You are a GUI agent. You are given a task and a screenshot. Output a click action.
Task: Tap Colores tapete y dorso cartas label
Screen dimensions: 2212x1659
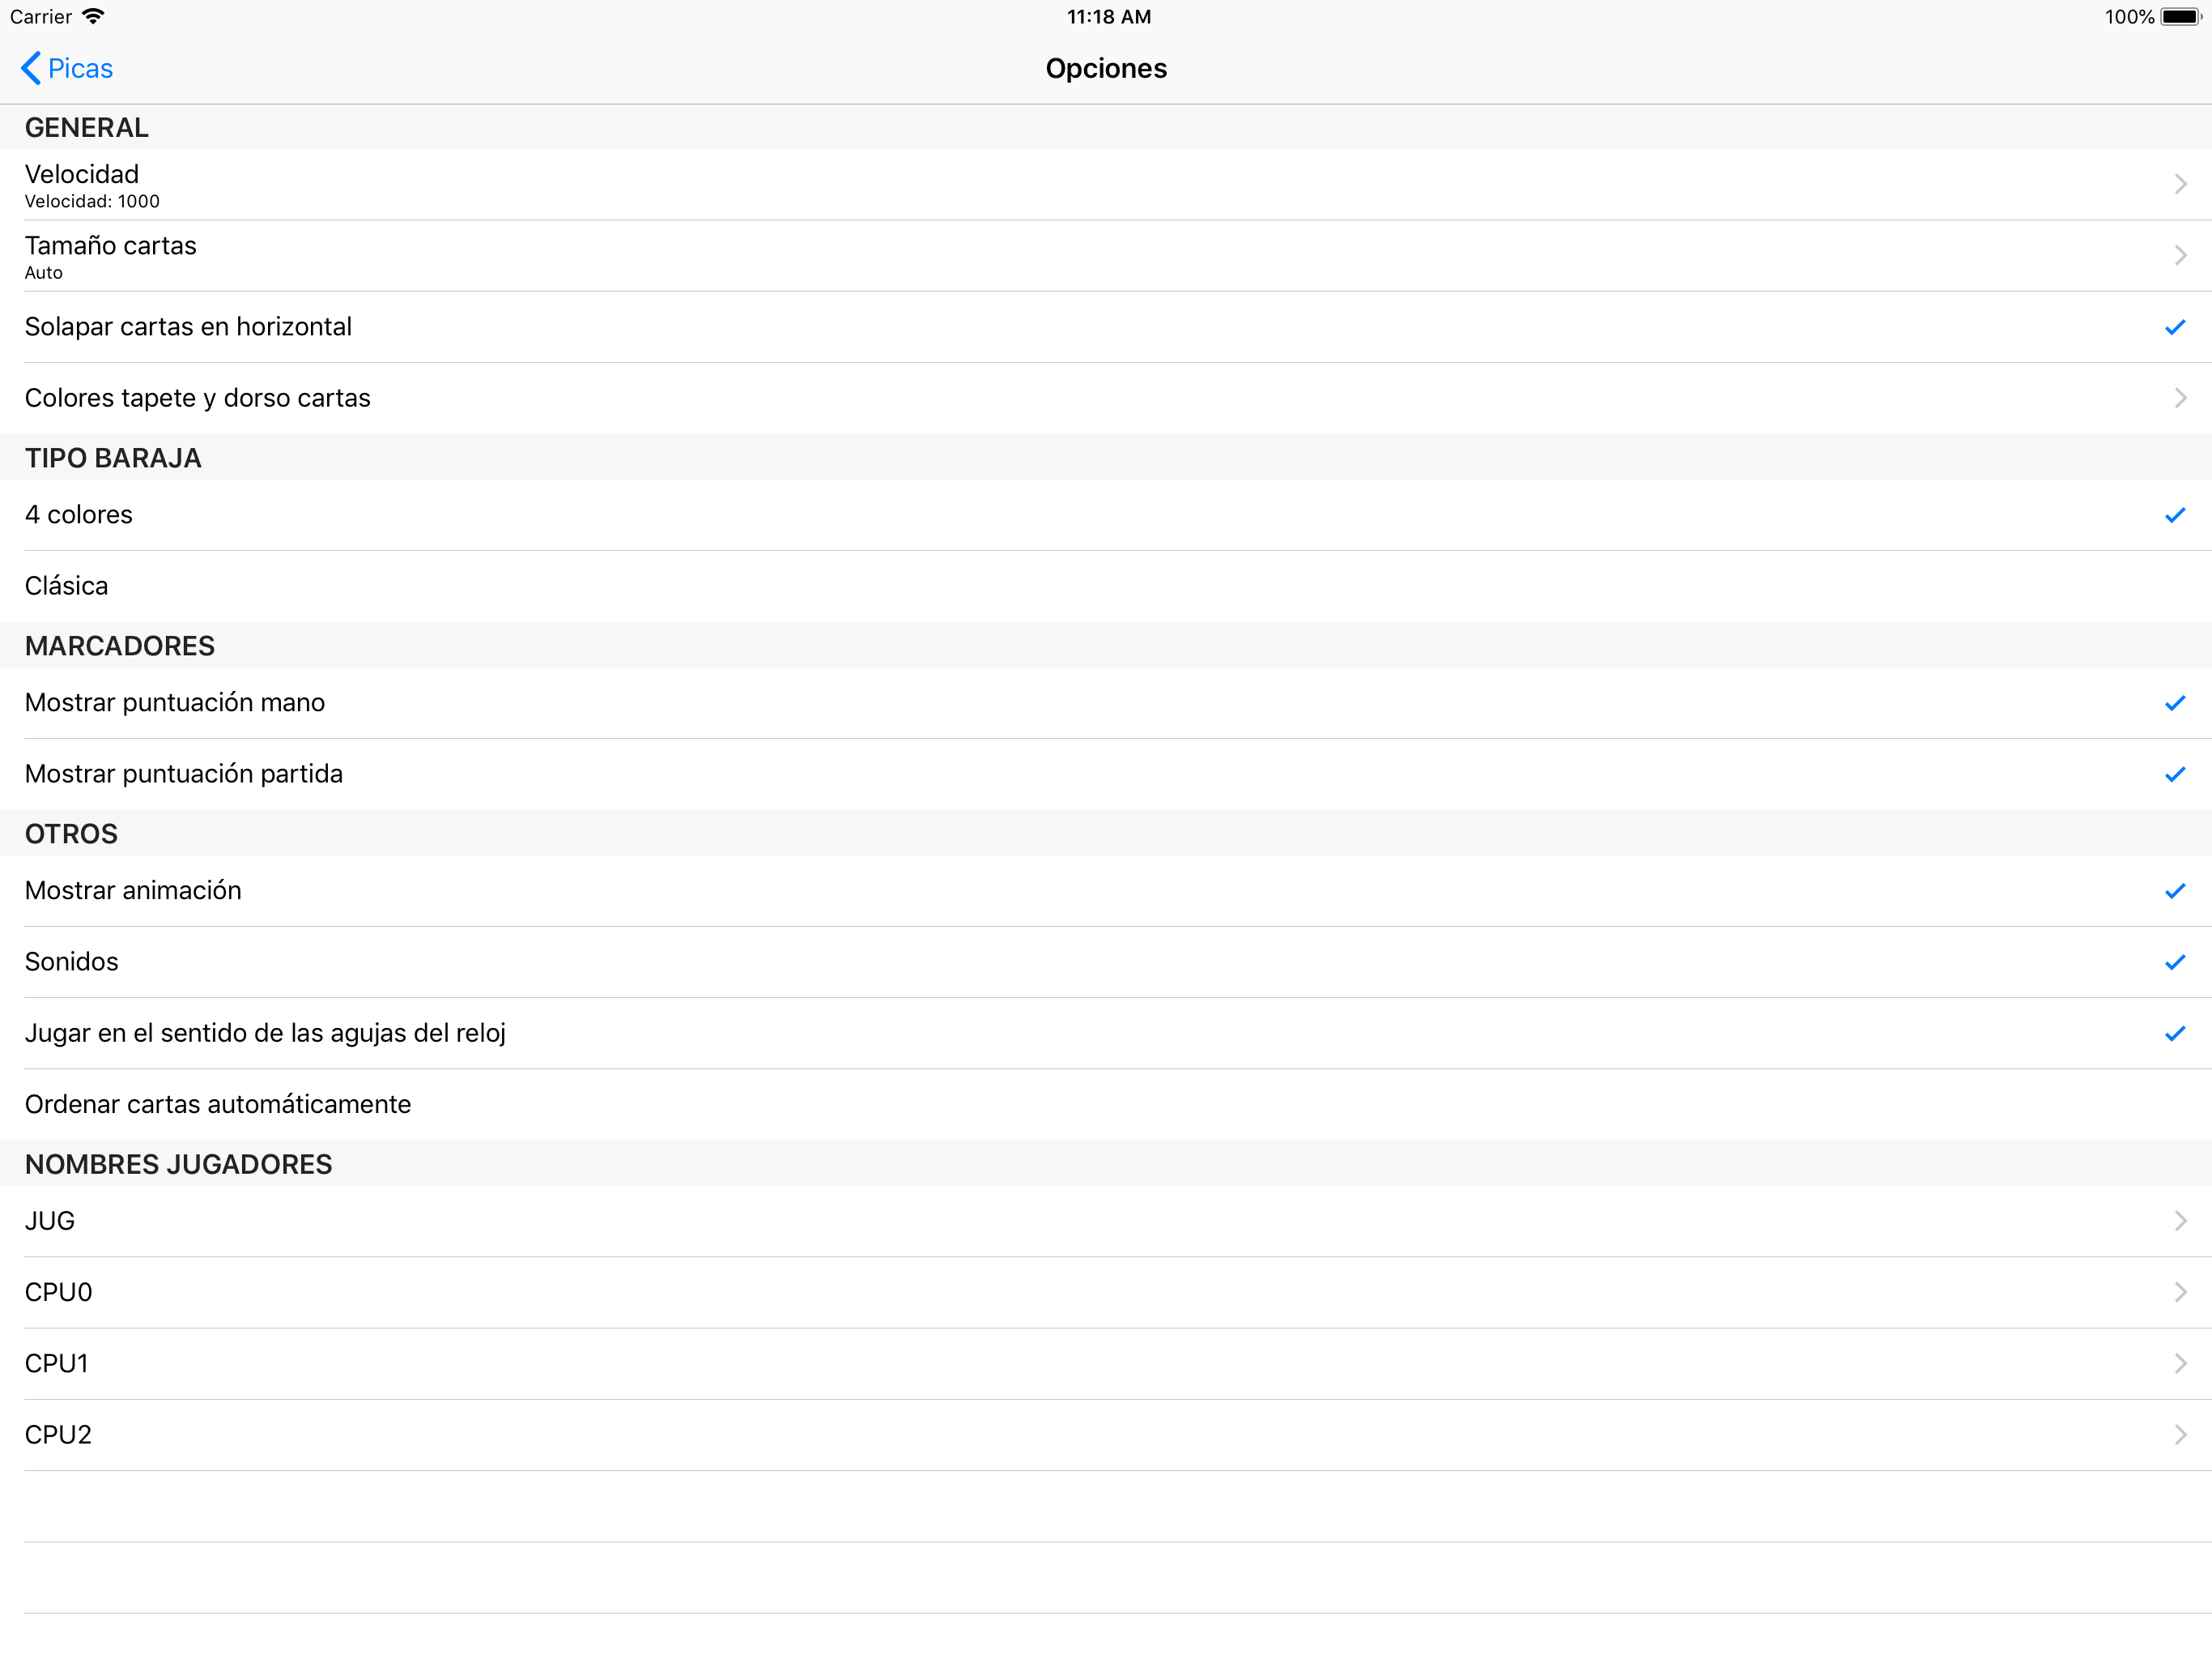(x=197, y=399)
